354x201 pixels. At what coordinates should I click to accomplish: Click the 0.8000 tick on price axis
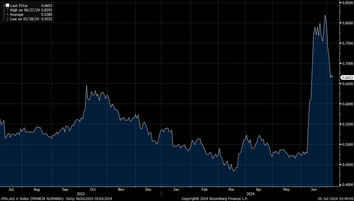[346, 23]
